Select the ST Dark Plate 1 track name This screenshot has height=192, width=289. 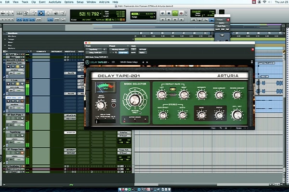[15, 115]
